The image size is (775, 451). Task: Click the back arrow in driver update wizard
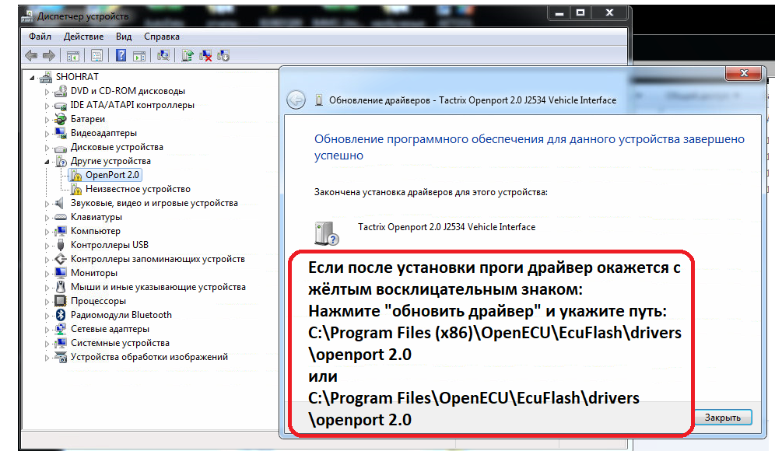click(296, 100)
